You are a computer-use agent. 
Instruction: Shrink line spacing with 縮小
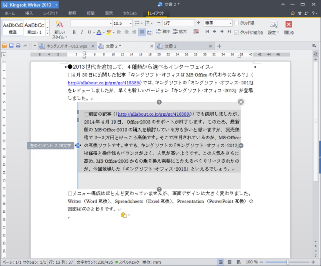click(x=163, y=32)
